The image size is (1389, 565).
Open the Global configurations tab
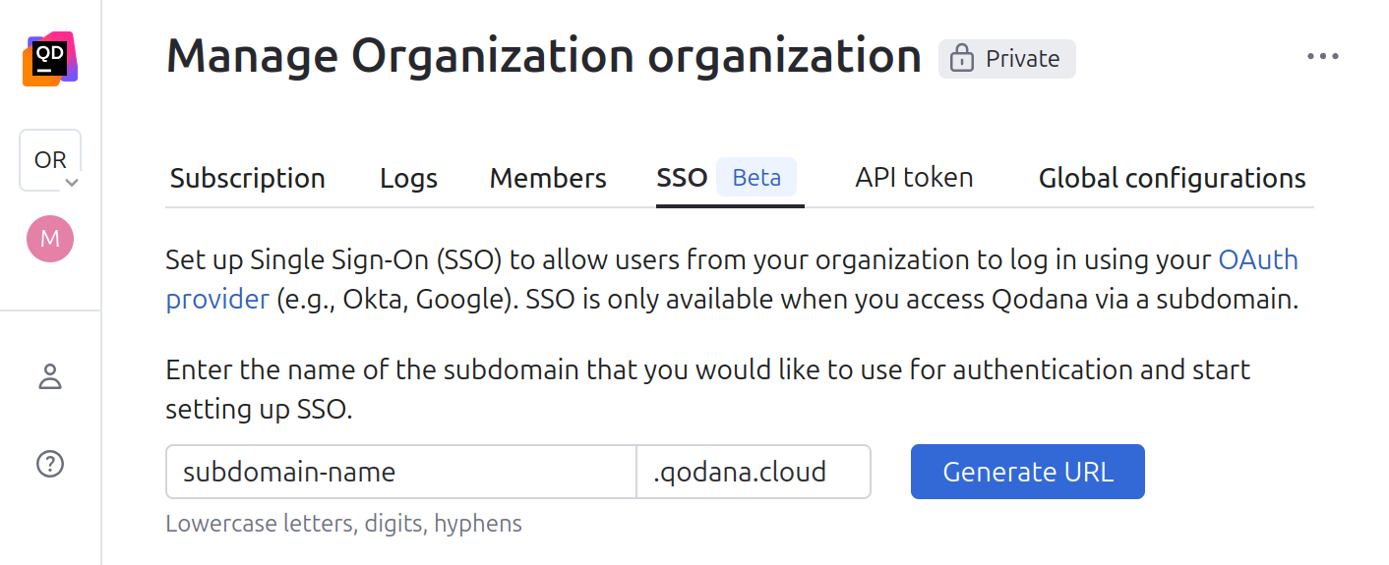point(1173,178)
